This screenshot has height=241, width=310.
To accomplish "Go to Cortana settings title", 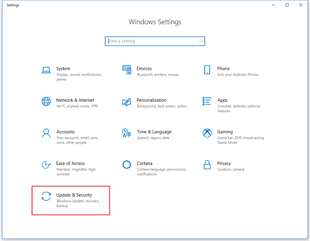I will click(144, 163).
